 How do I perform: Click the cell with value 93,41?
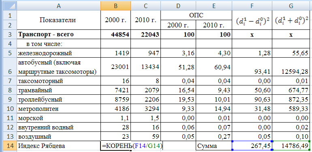click(x=252, y=67)
